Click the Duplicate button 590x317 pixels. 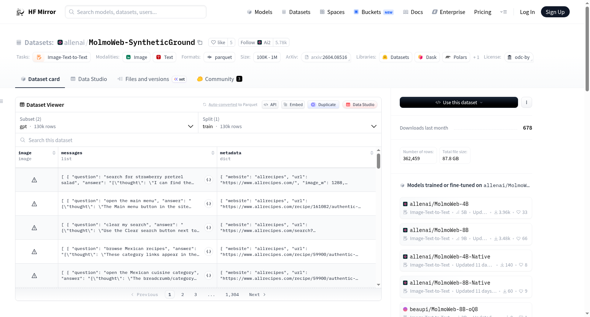(x=323, y=105)
